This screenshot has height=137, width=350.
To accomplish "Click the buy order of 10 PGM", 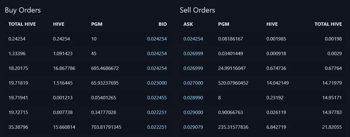I will 87,39.
